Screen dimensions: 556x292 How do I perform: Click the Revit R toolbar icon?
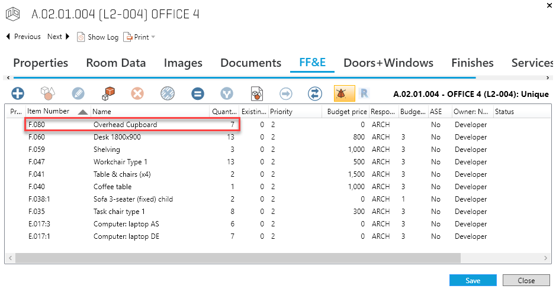pos(365,93)
